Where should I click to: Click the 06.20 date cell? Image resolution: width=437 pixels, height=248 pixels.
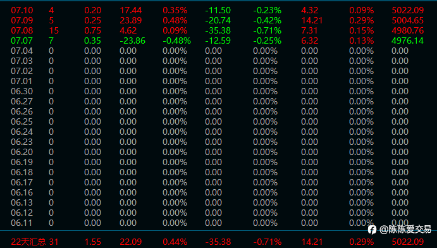22,152
